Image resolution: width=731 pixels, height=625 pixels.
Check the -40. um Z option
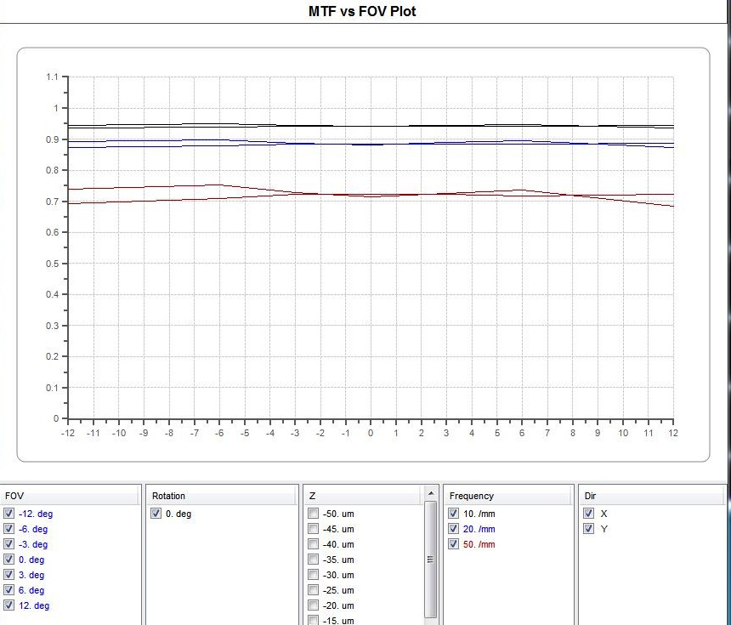click(314, 544)
